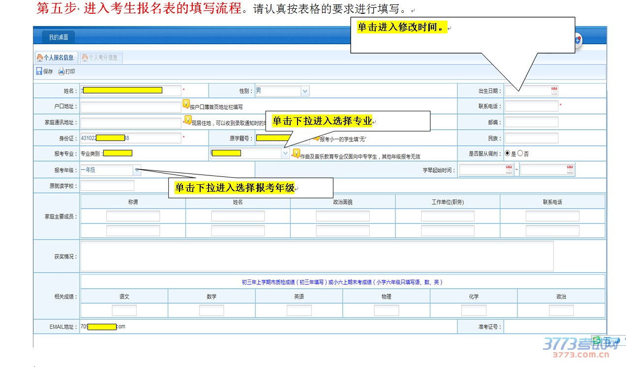The image size is (626, 367).
Task: Click the hint icon beside 户口地址
Action: pyautogui.click(x=186, y=104)
